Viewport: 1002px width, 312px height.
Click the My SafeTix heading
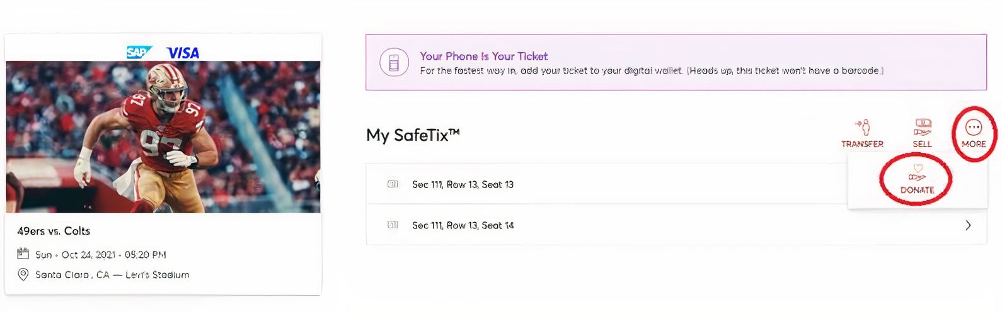tap(413, 135)
